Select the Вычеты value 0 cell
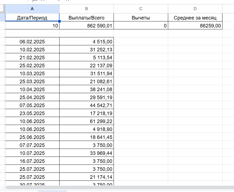Screen dimensions: 234x192 click(x=141, y=25)
